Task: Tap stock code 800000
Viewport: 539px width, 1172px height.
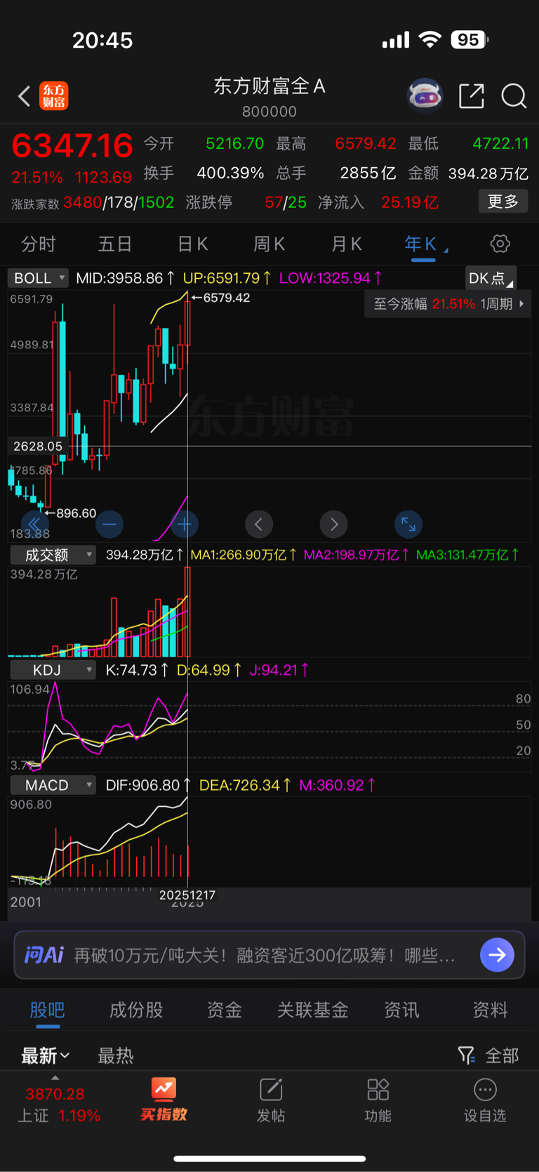Action: click(x=269, y=112)
